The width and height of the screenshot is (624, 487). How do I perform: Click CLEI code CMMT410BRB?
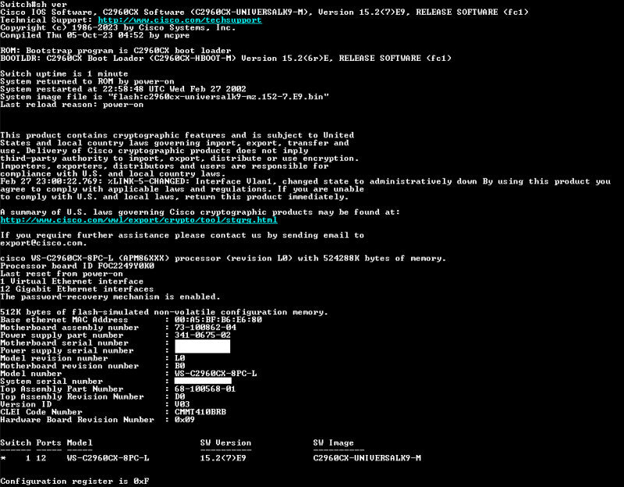(x=200, y=412)
